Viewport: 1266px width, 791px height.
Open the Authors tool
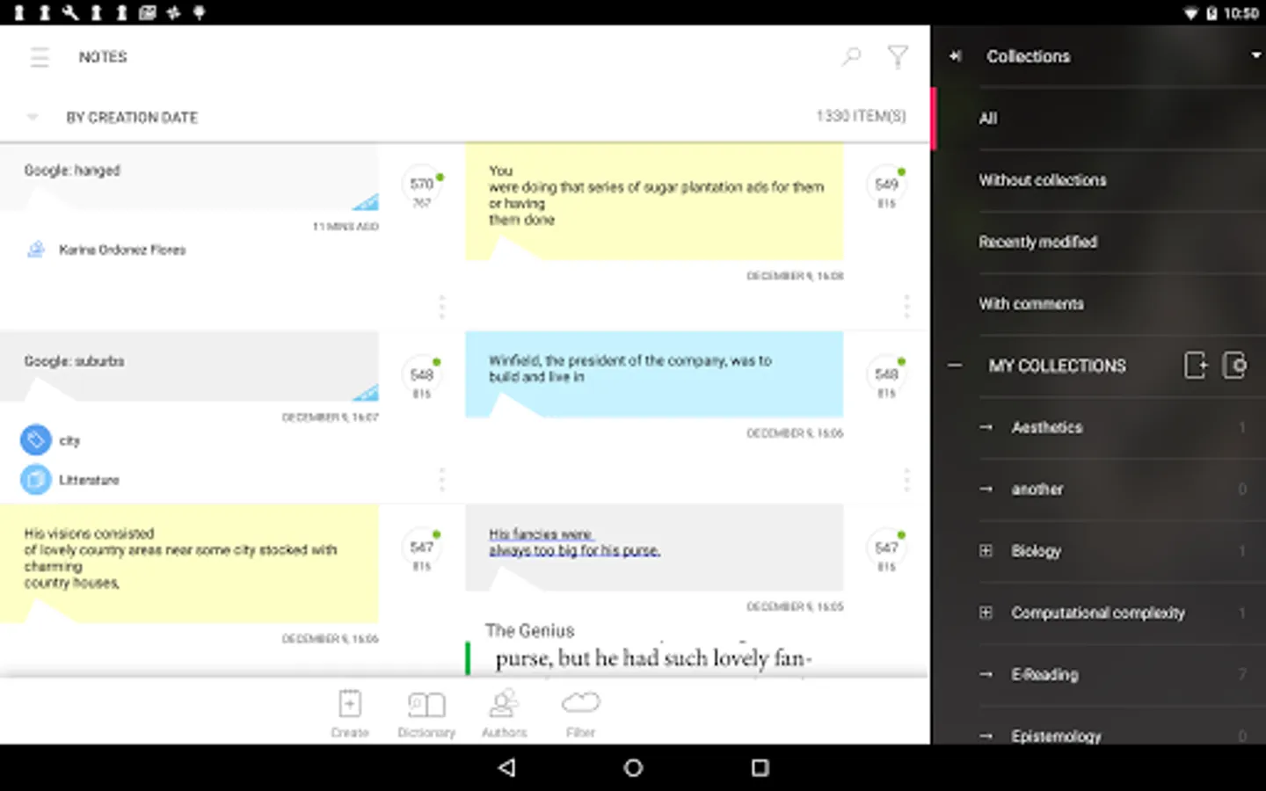[x=504, y=714]
